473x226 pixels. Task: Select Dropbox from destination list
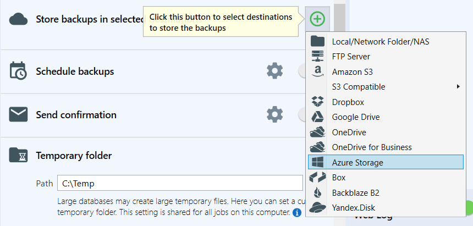pyautogui.click(x=386, y=102)
